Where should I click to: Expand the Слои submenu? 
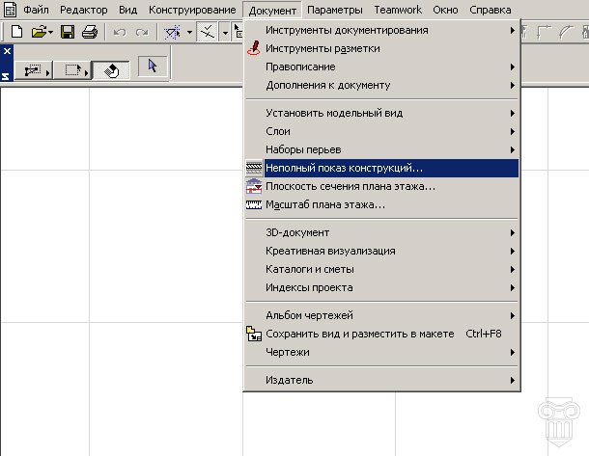point(381,132)
